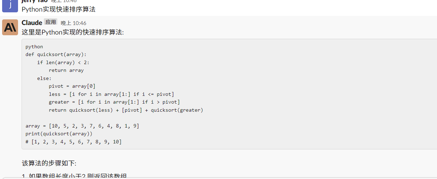
Task: Click the heading text "该算法的步骤如下:"
Action: pyautogui.click(x=49, y=163)
